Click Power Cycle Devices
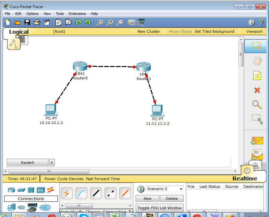This screenshot has width=269, height=217. pyautogui.click(x=64, y=179)
